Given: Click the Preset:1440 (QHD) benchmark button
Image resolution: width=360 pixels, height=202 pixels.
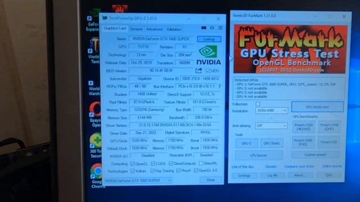Looking at the screenshot, I should [x=329, y=127].
